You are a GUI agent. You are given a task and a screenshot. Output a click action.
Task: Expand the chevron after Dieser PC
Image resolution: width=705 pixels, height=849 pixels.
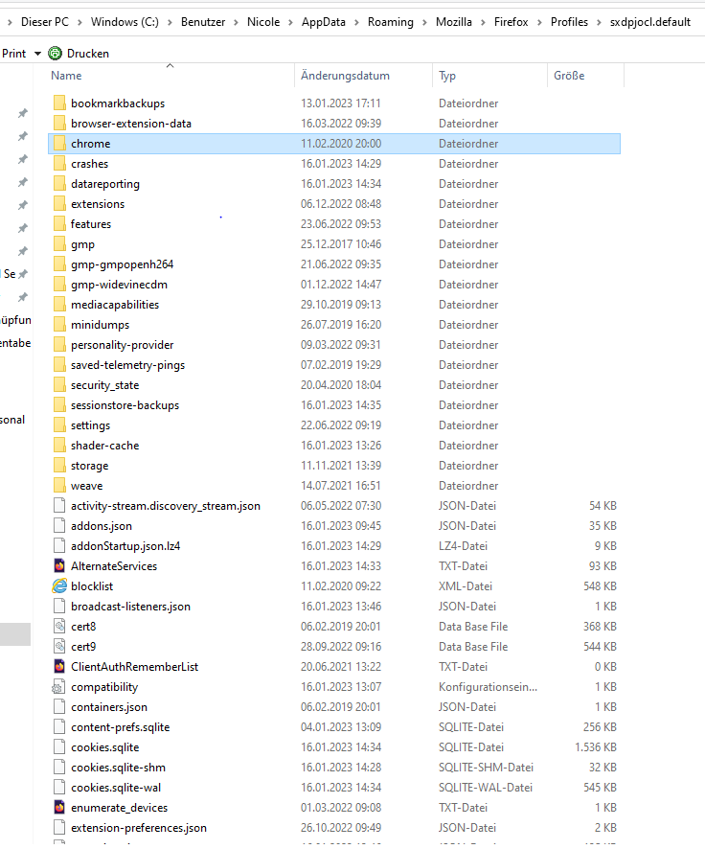80,22
